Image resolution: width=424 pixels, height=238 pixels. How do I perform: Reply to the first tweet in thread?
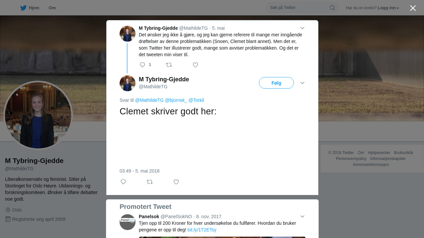tap(142, 65)
